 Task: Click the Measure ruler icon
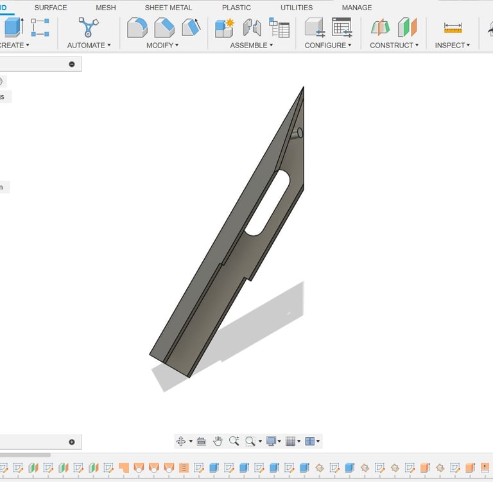coord(453,28)
